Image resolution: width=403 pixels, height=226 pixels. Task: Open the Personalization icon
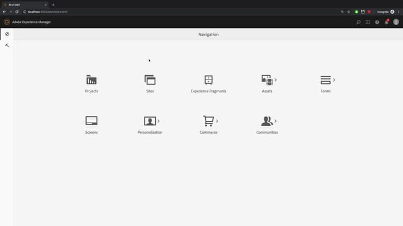[150, 121]
